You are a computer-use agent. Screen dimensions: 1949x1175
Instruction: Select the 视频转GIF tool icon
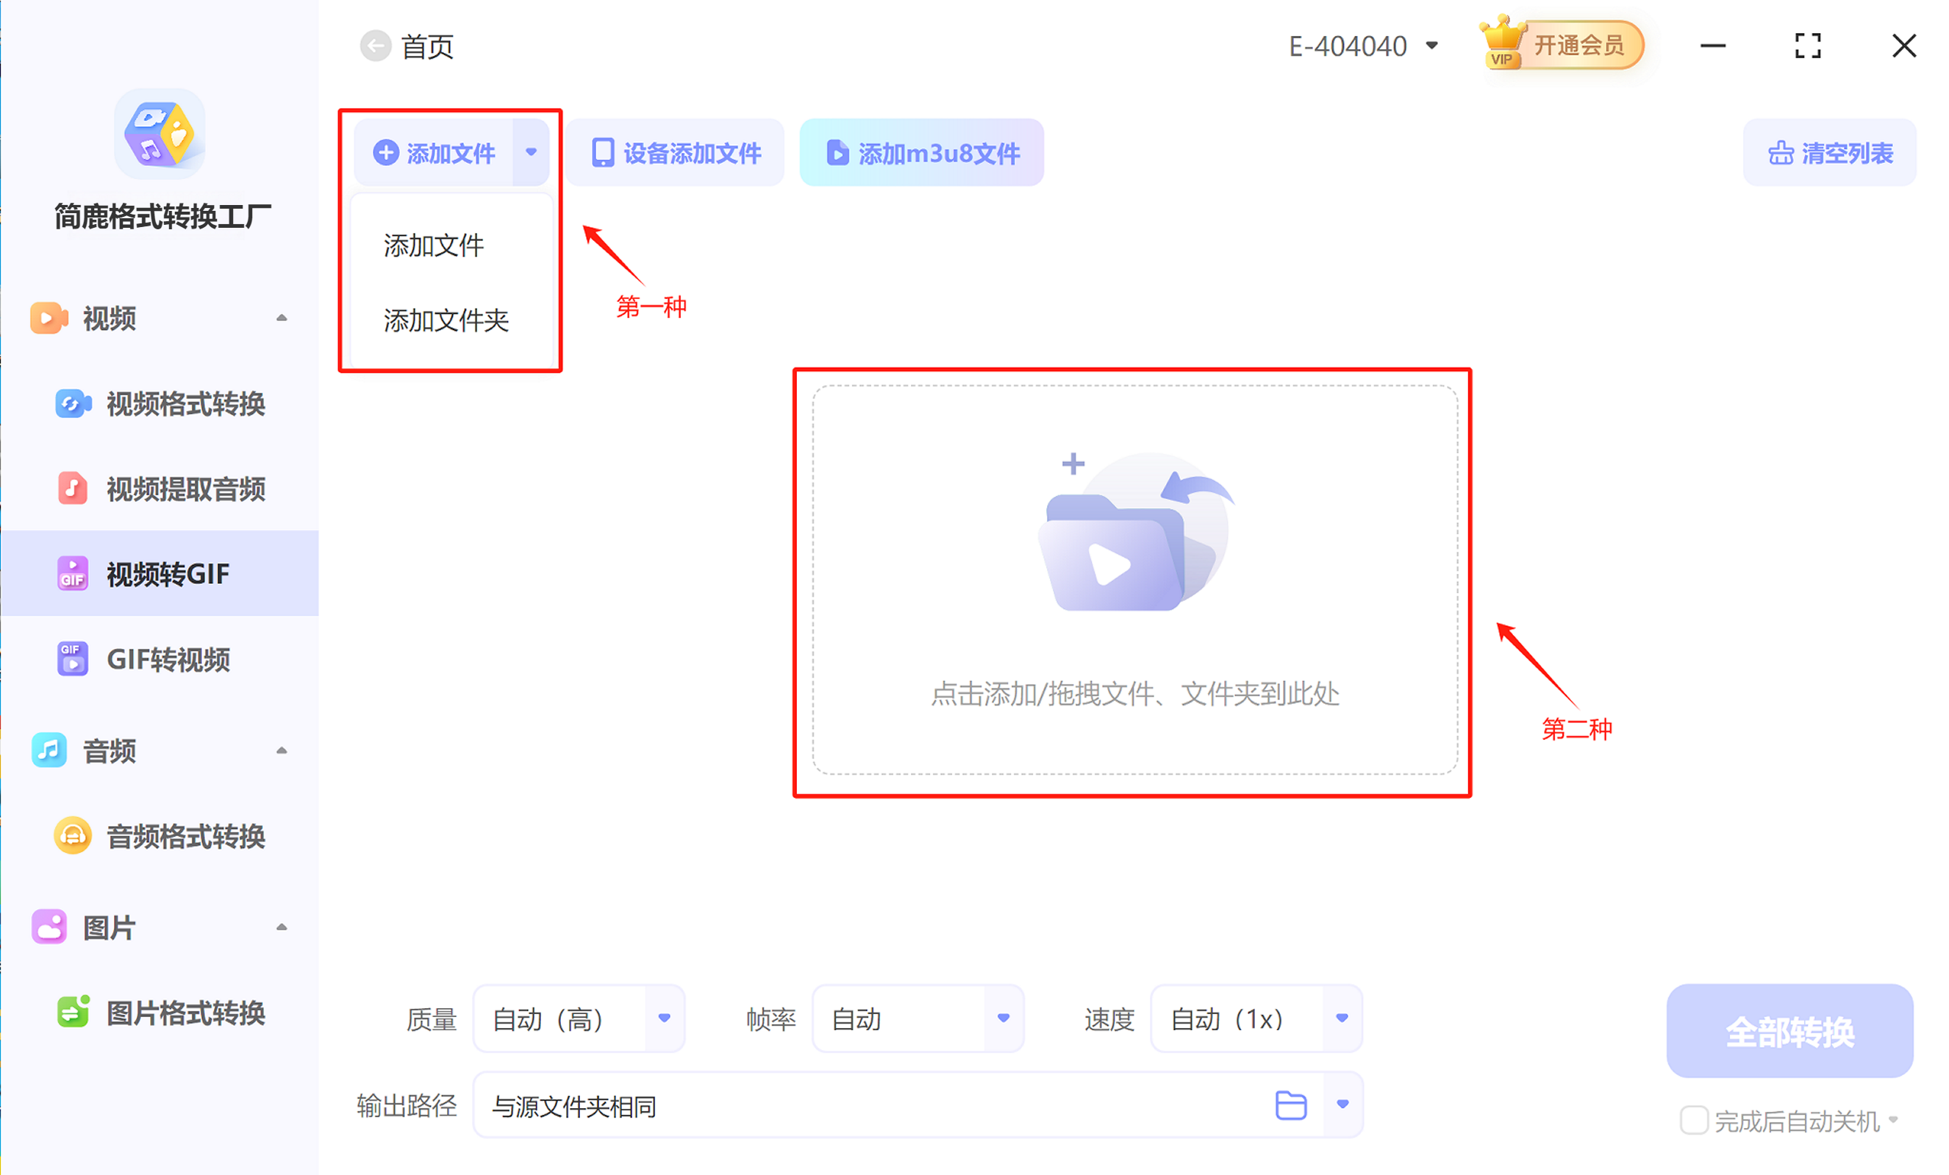[72, 573]
